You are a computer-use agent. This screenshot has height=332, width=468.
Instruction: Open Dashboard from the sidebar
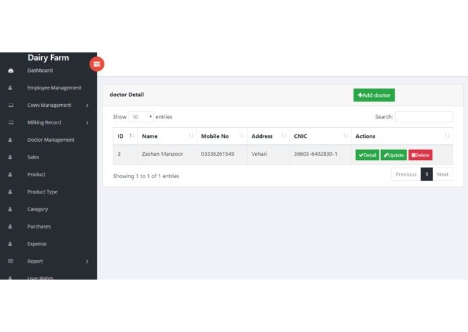tap(40, 71)
